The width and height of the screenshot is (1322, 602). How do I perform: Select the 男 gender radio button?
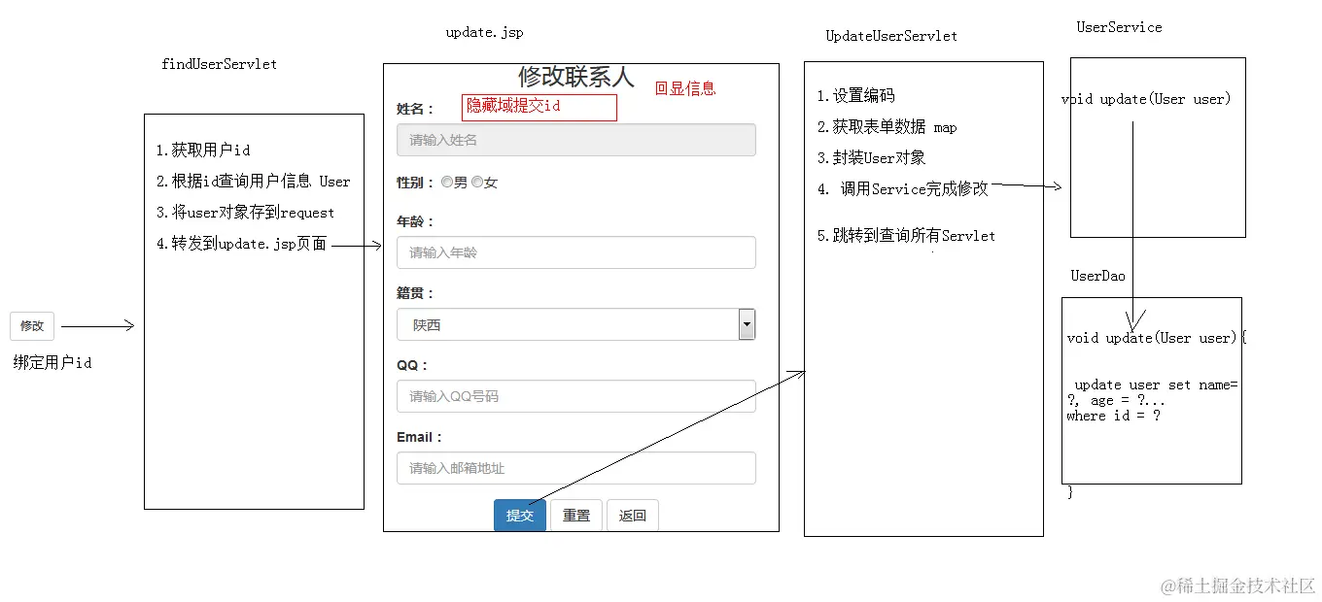447,182
